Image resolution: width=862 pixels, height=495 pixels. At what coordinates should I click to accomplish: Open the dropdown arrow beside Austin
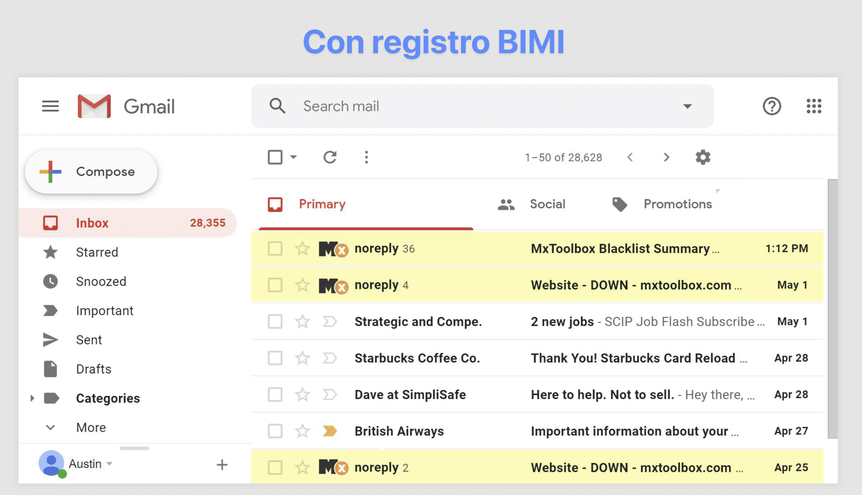pos(109,464)
